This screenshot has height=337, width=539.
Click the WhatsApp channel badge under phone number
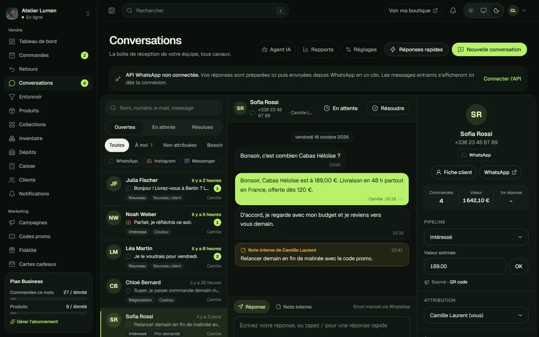pos(476,155)
